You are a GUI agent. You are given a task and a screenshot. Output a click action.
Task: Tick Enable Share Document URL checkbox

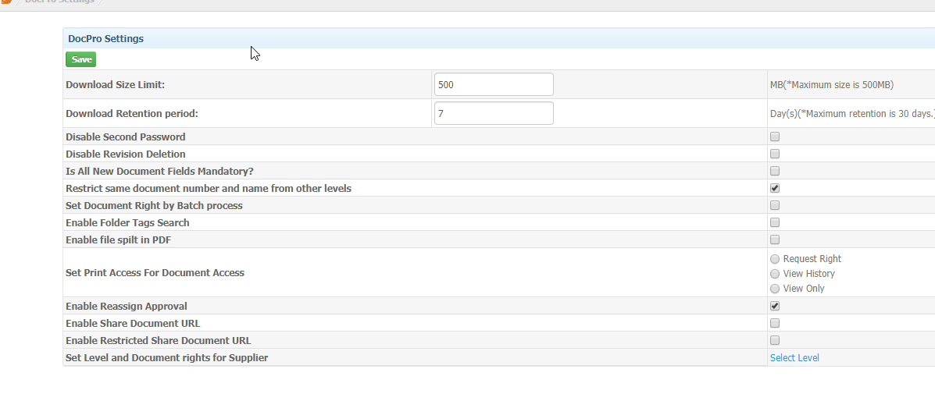pos(775,324)
